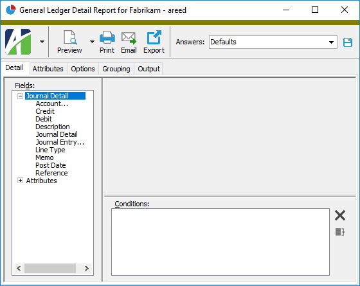Select the Post Date field
Viewport: 360px width, 286px height.
pyautogui.click(x=51, y=165)
